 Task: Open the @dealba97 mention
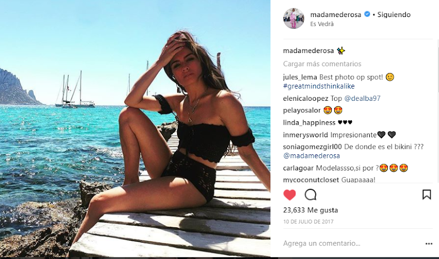point(362,98)
